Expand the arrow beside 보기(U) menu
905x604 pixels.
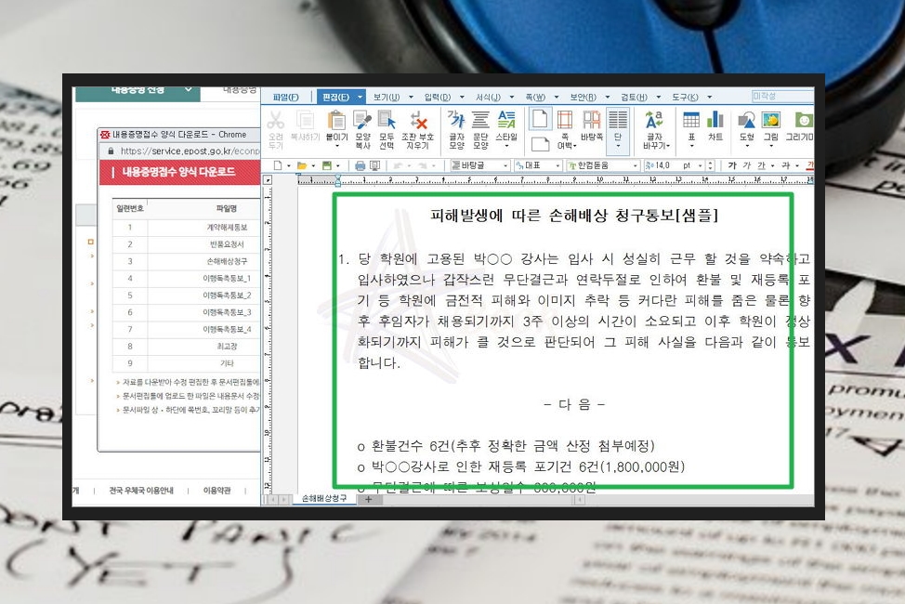pyautogui.click(x=411, y=97)
